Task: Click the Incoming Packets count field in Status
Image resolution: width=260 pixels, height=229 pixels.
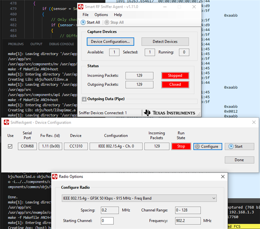Action: [x=139, y=75]
